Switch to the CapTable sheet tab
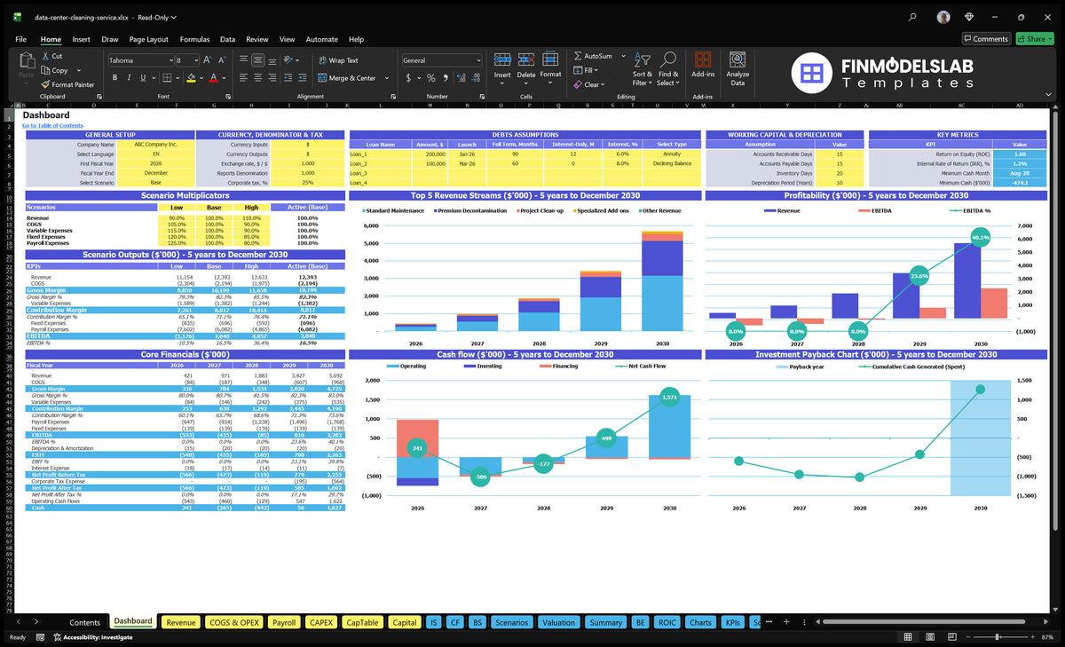 [x=362, y=622]
